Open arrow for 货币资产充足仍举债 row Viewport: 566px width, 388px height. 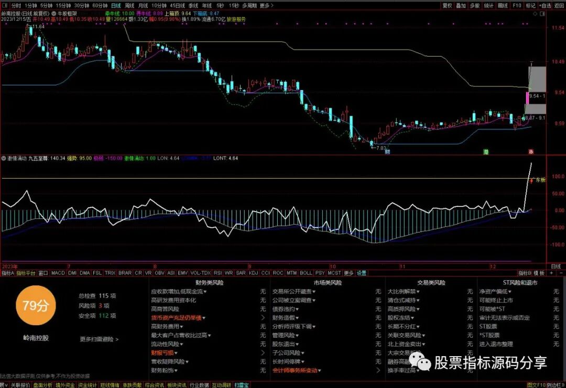click(263, 318)
